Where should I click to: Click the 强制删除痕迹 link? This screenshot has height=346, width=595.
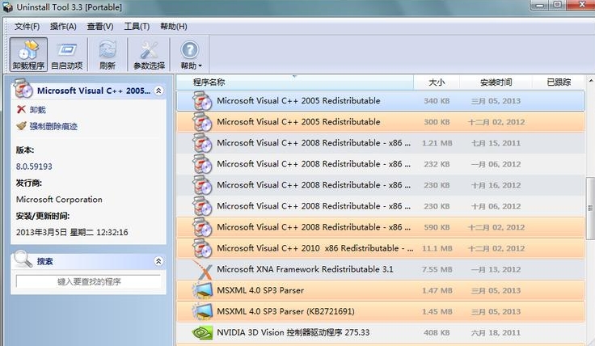(53, 126)
